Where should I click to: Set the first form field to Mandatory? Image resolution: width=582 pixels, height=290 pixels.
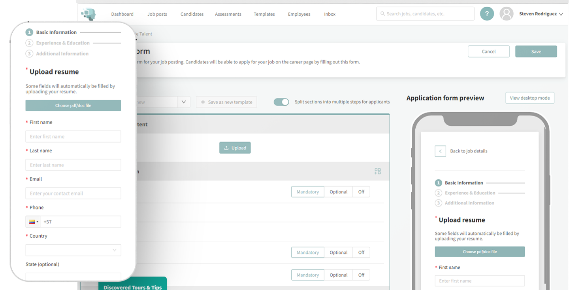pos(307,191)
